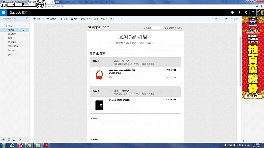Open the Outlook app launcher grid
Viewport: 264px width, 148px height.
3,12
